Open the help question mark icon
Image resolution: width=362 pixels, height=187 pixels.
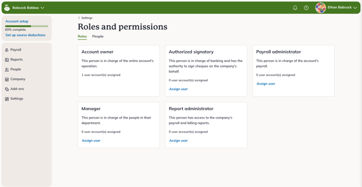point(306,8)
